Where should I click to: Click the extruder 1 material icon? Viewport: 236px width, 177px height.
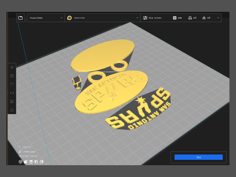point(69,18)
